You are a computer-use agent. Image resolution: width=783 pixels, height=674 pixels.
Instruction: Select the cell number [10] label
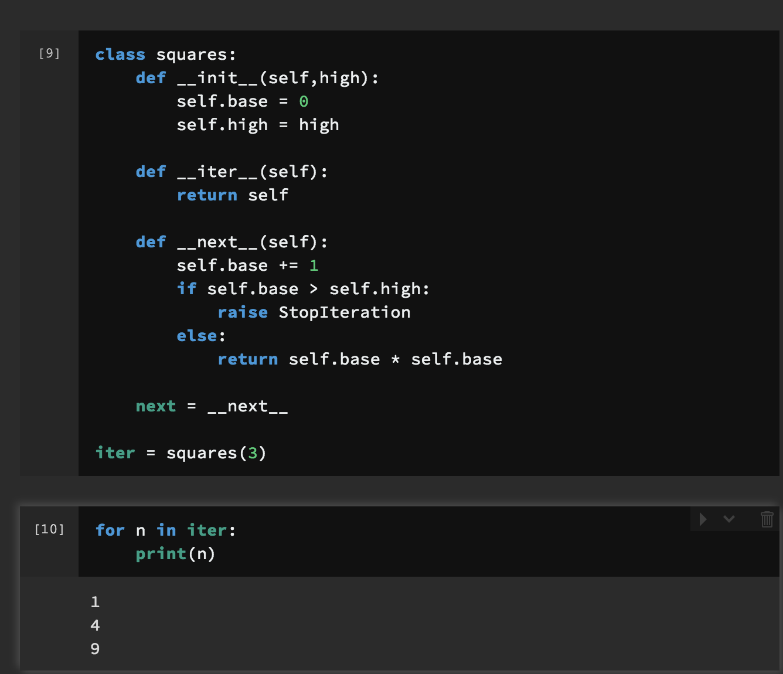click(x=49, y=529)
